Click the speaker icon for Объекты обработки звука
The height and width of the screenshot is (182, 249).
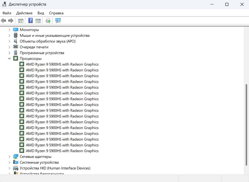[15, 41]
